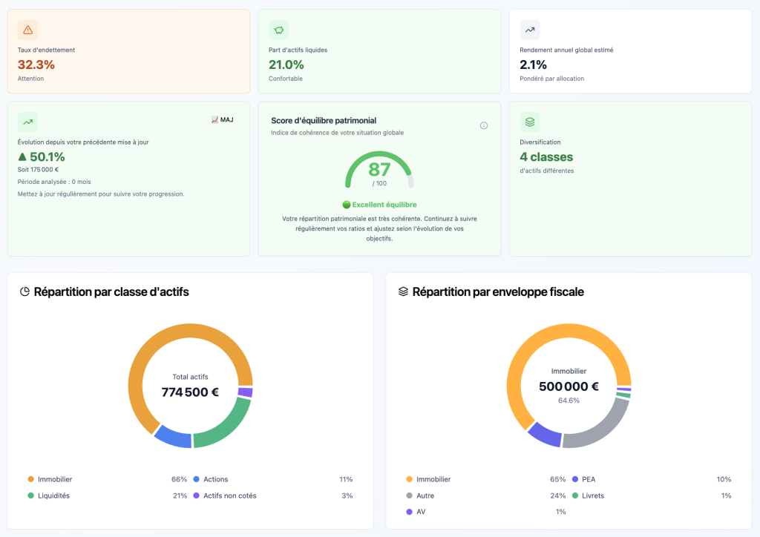Click the warning triangle icon on debt card
The width and height of the screenshot is (760, 537).
tap(27, 30)
